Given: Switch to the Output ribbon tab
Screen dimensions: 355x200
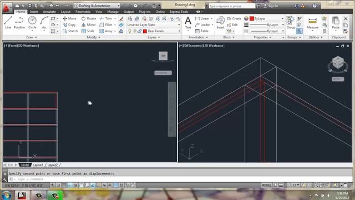Looking at the screenshot, I should point(129,12).
